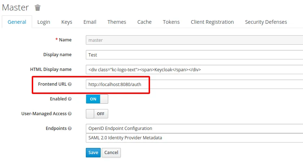Viewport: 303px width, 162px height.
Task: Delete the Master realm via trash icon
Action: coord(38,8)
